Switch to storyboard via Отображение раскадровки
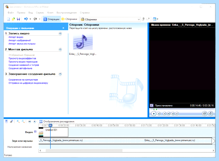 pos(57,121)
